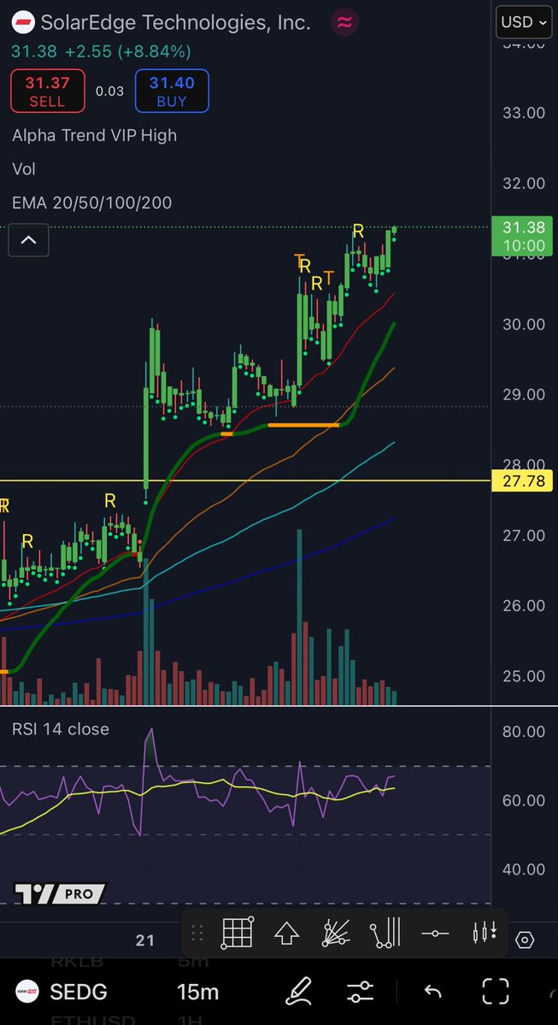
Task: Tap the 32.00 price scale label
Action: 523,183
